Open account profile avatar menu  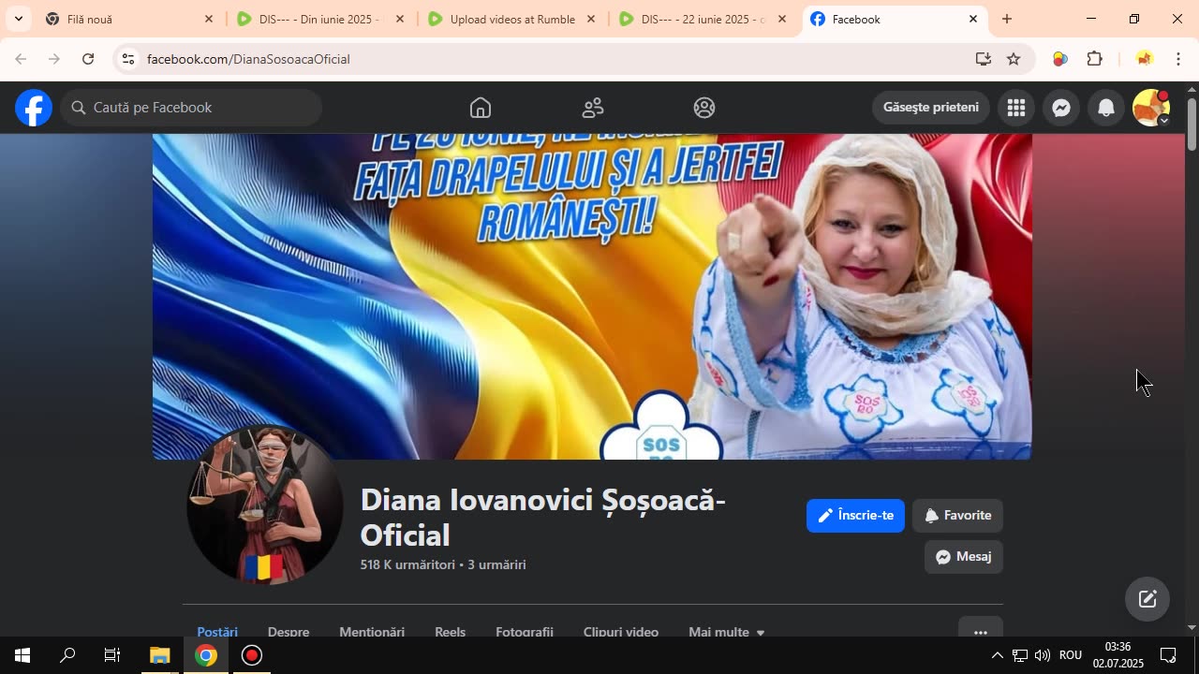(1151, 108)
